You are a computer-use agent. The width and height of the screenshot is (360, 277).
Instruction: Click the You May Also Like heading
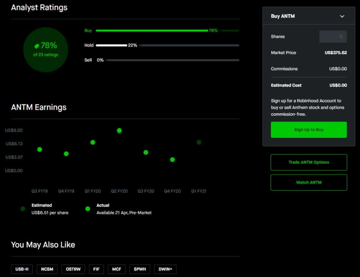tap(43, 245)
